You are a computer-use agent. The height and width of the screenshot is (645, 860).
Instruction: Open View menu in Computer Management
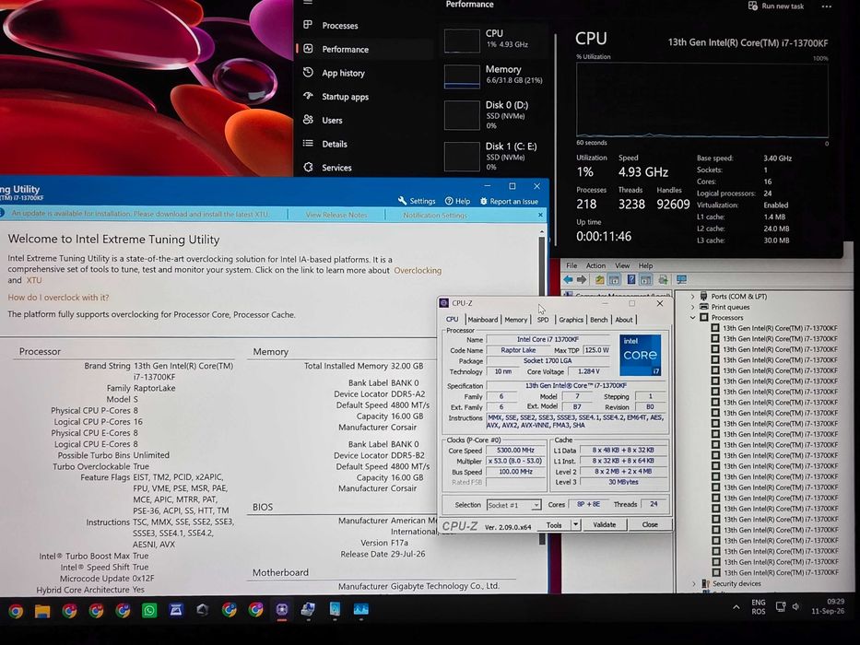622,265
